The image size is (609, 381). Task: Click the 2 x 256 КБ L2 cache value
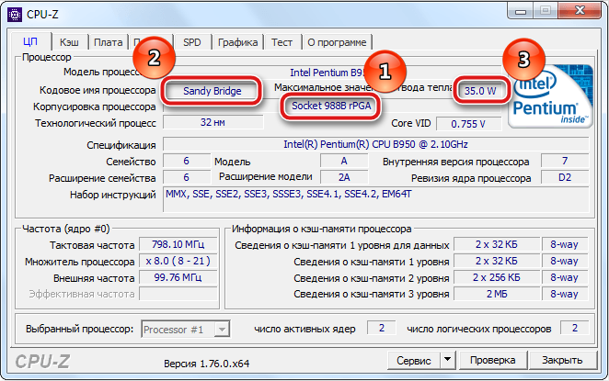click(497, 277)
